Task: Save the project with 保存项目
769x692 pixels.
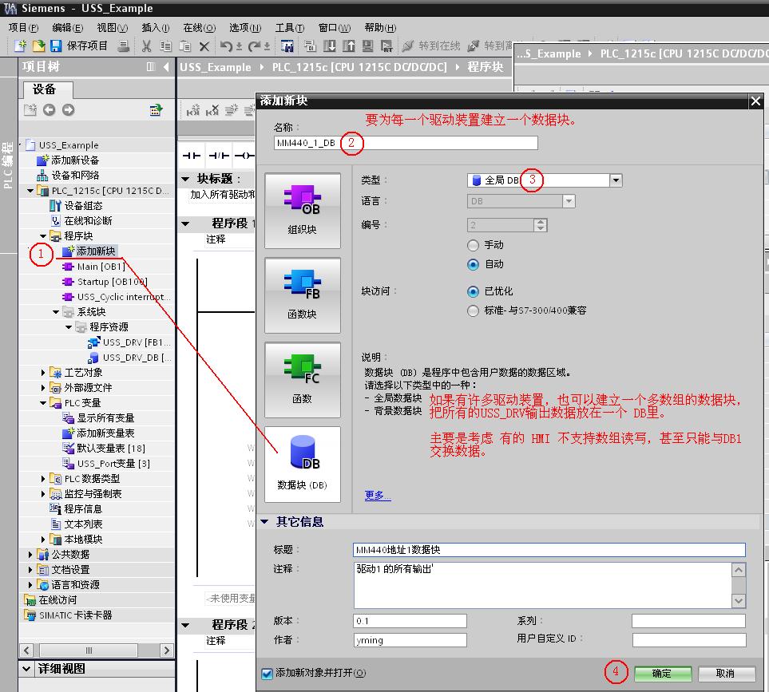Action: (78, 45)
